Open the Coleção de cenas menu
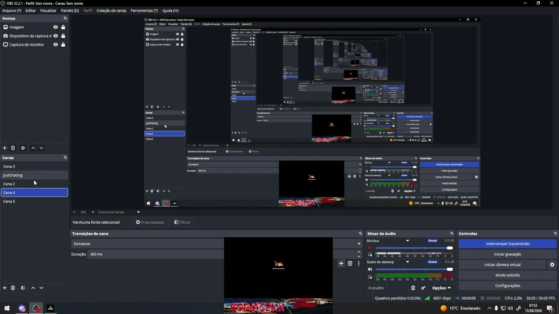Image resolution: width=559 pixels, height=314 pixels. tap(111, 10)
